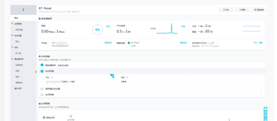The width and height of the screenshot is (277, 121).
Task: Click the 远程连接 button at top right
Action: pyautogui.click(x=259, y=10)
